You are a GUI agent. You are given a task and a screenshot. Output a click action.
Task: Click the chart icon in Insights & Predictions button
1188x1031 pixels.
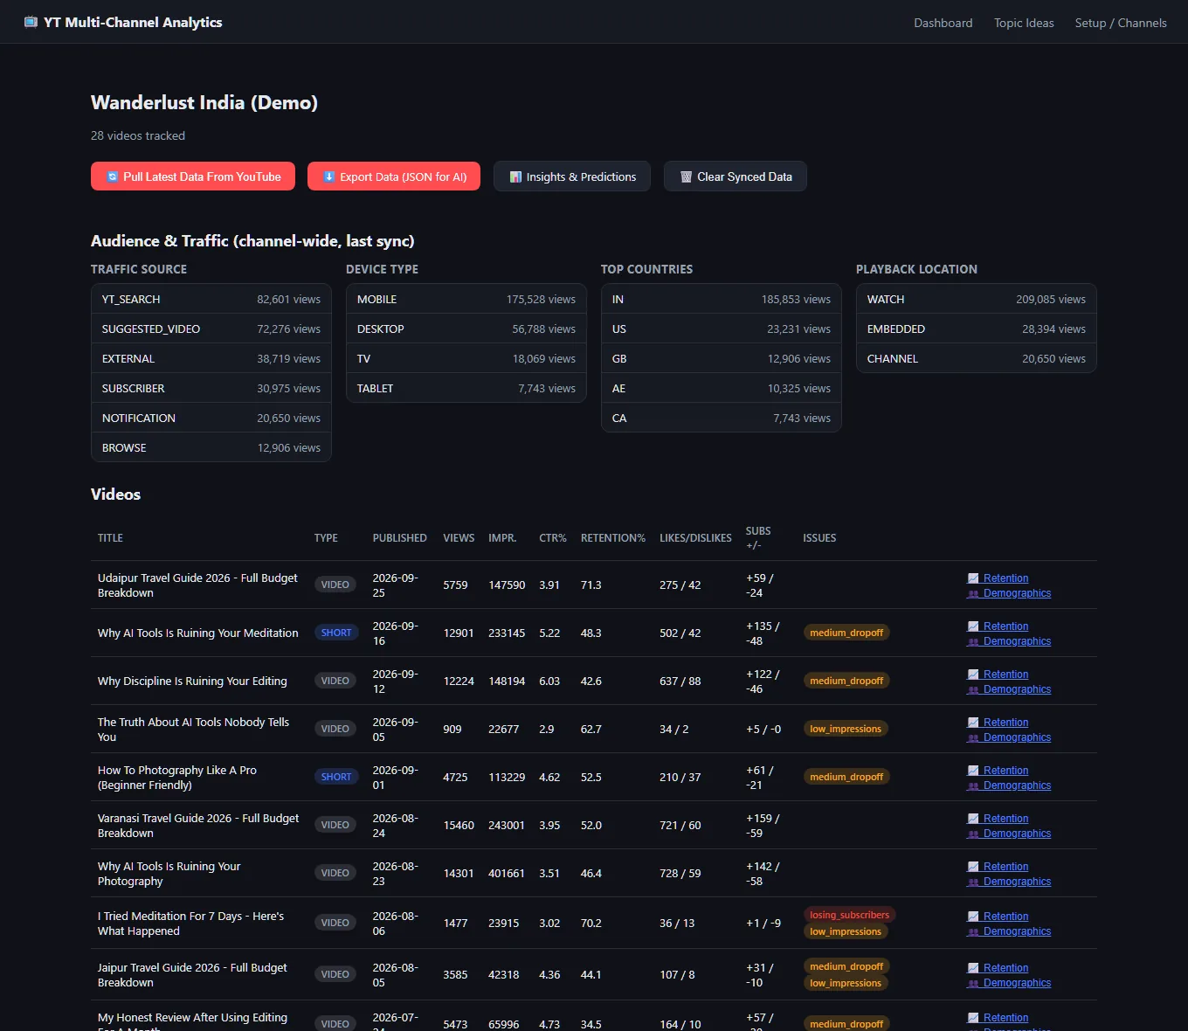[515, 176]
